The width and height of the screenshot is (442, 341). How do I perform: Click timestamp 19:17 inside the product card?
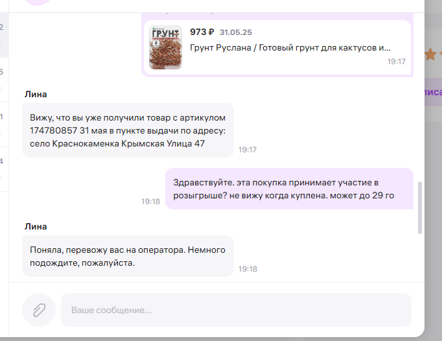397,62
